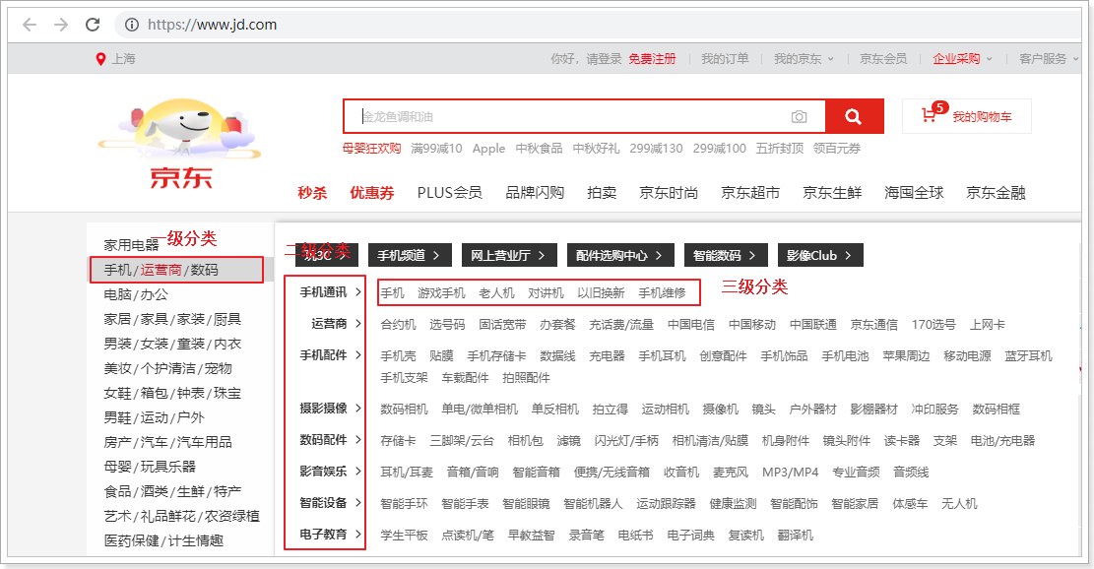Open the 京东超市 navigation tab

pyautogui.click(x=749, y=193)
